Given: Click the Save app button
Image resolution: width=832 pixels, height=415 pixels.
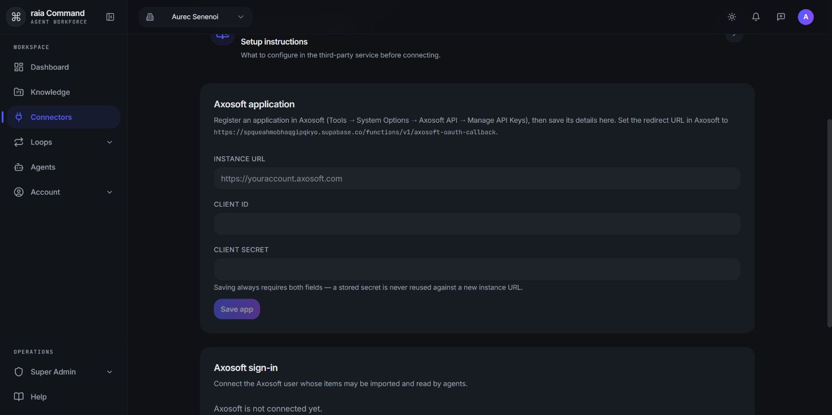Looking at the screenshot, I should [x=237, y=309].
